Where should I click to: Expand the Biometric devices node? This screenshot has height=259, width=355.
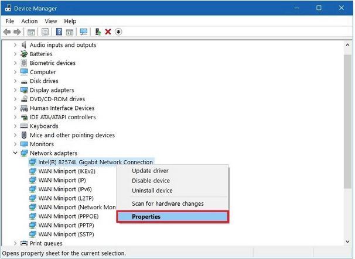tap(15, 63)
